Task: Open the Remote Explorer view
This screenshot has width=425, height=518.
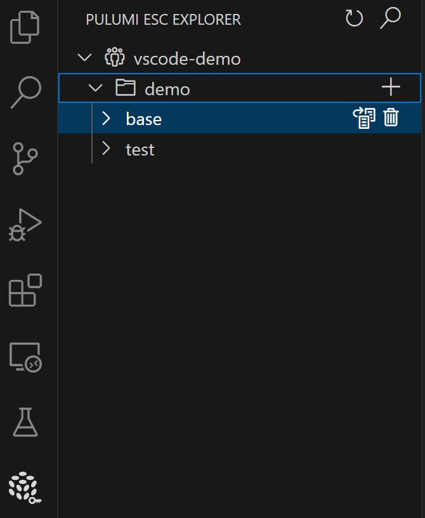Action: pyautogui.click(x=25, y=357)
